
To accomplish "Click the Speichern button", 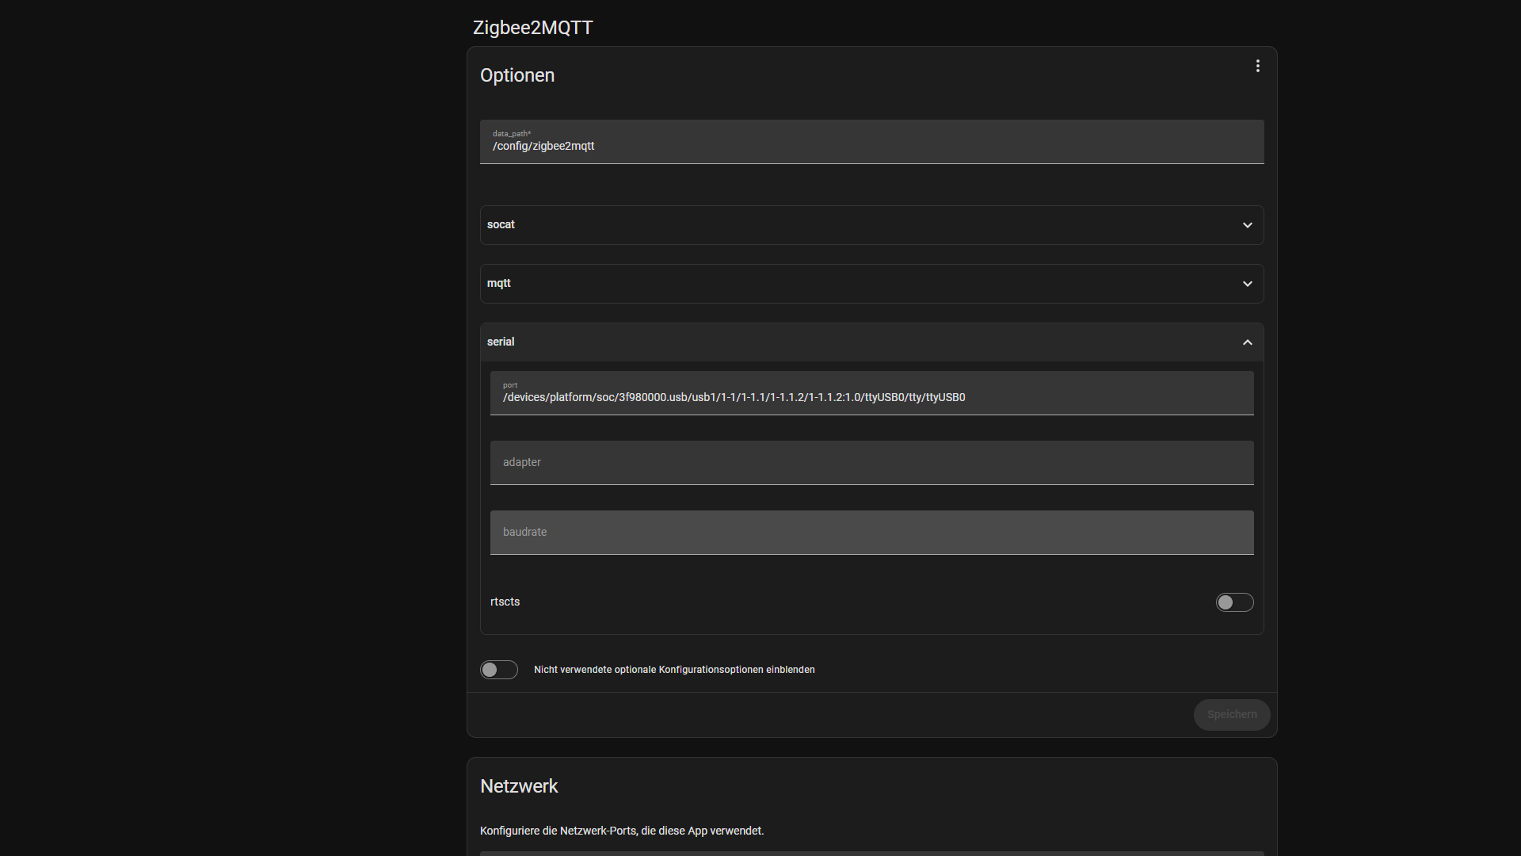I will [x=1231, y=714].
